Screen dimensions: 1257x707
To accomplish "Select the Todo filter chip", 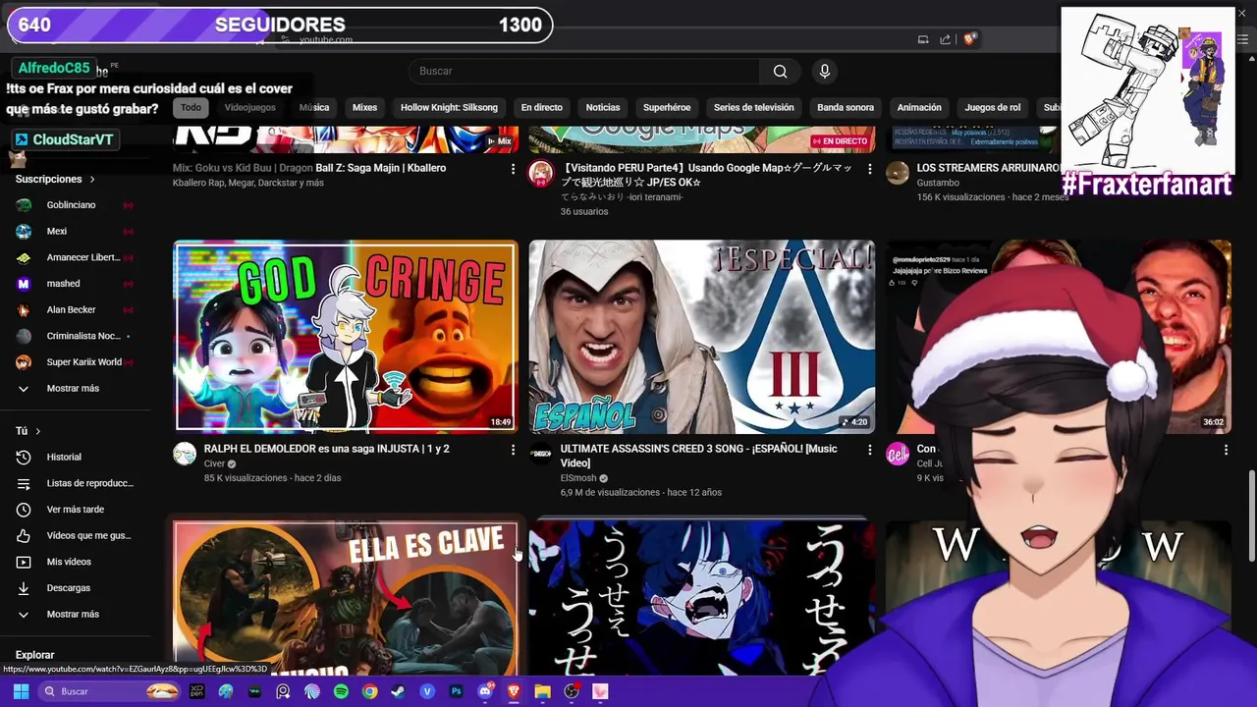I will (x=191, y=107).
